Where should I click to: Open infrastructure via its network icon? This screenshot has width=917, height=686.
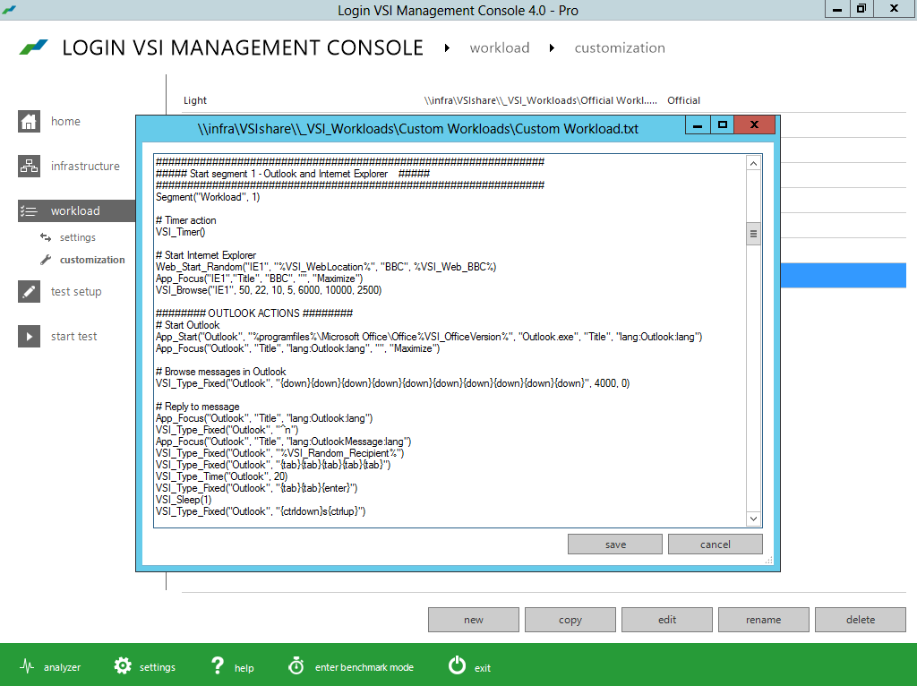(x=30, y=167)
